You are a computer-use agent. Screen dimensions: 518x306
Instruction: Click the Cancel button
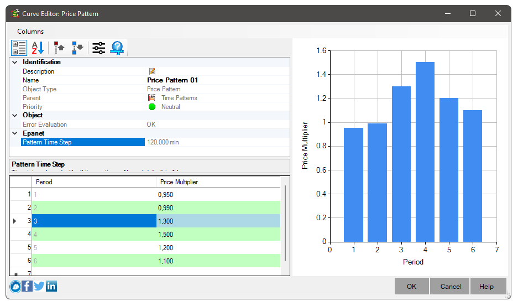click(x=451, y=286)
